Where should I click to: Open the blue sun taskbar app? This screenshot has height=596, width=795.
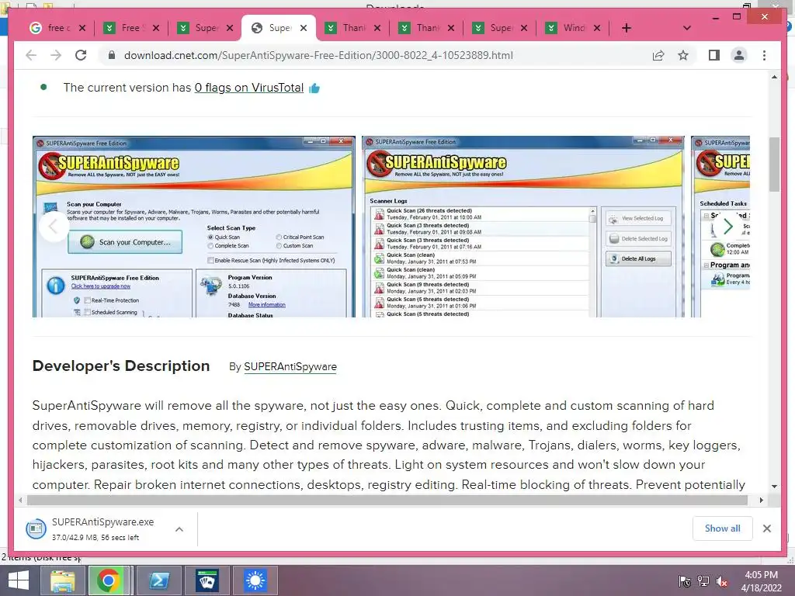[x=255, y=580]
